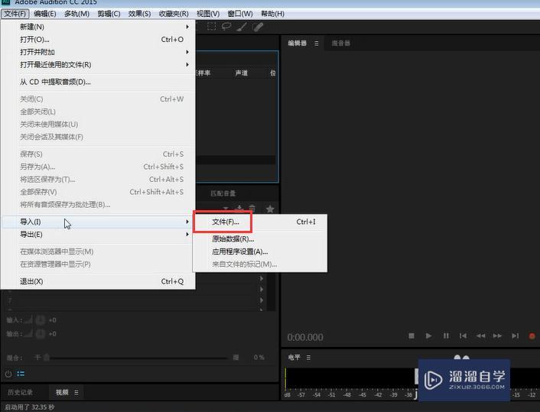Select the Lasso Selection tool

point(226,27)
